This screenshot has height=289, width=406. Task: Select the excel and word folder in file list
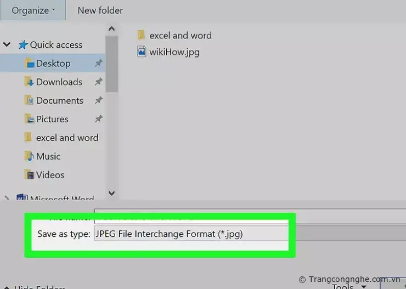tap(180, 36)
